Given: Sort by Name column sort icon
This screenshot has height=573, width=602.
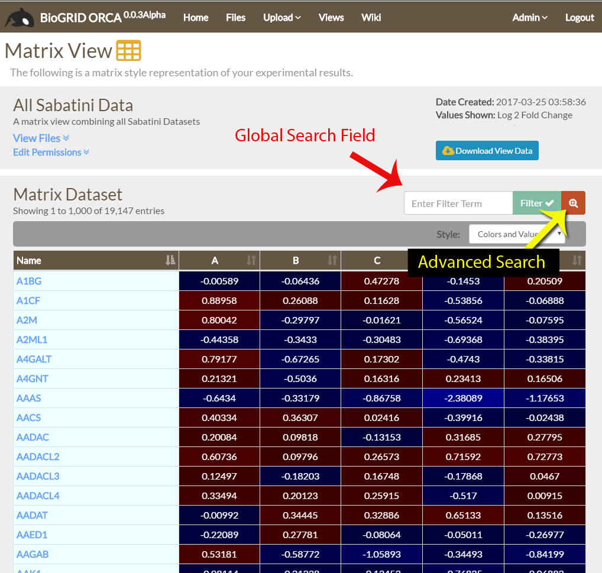Looking at the screenshot, I should coord(170,260).
